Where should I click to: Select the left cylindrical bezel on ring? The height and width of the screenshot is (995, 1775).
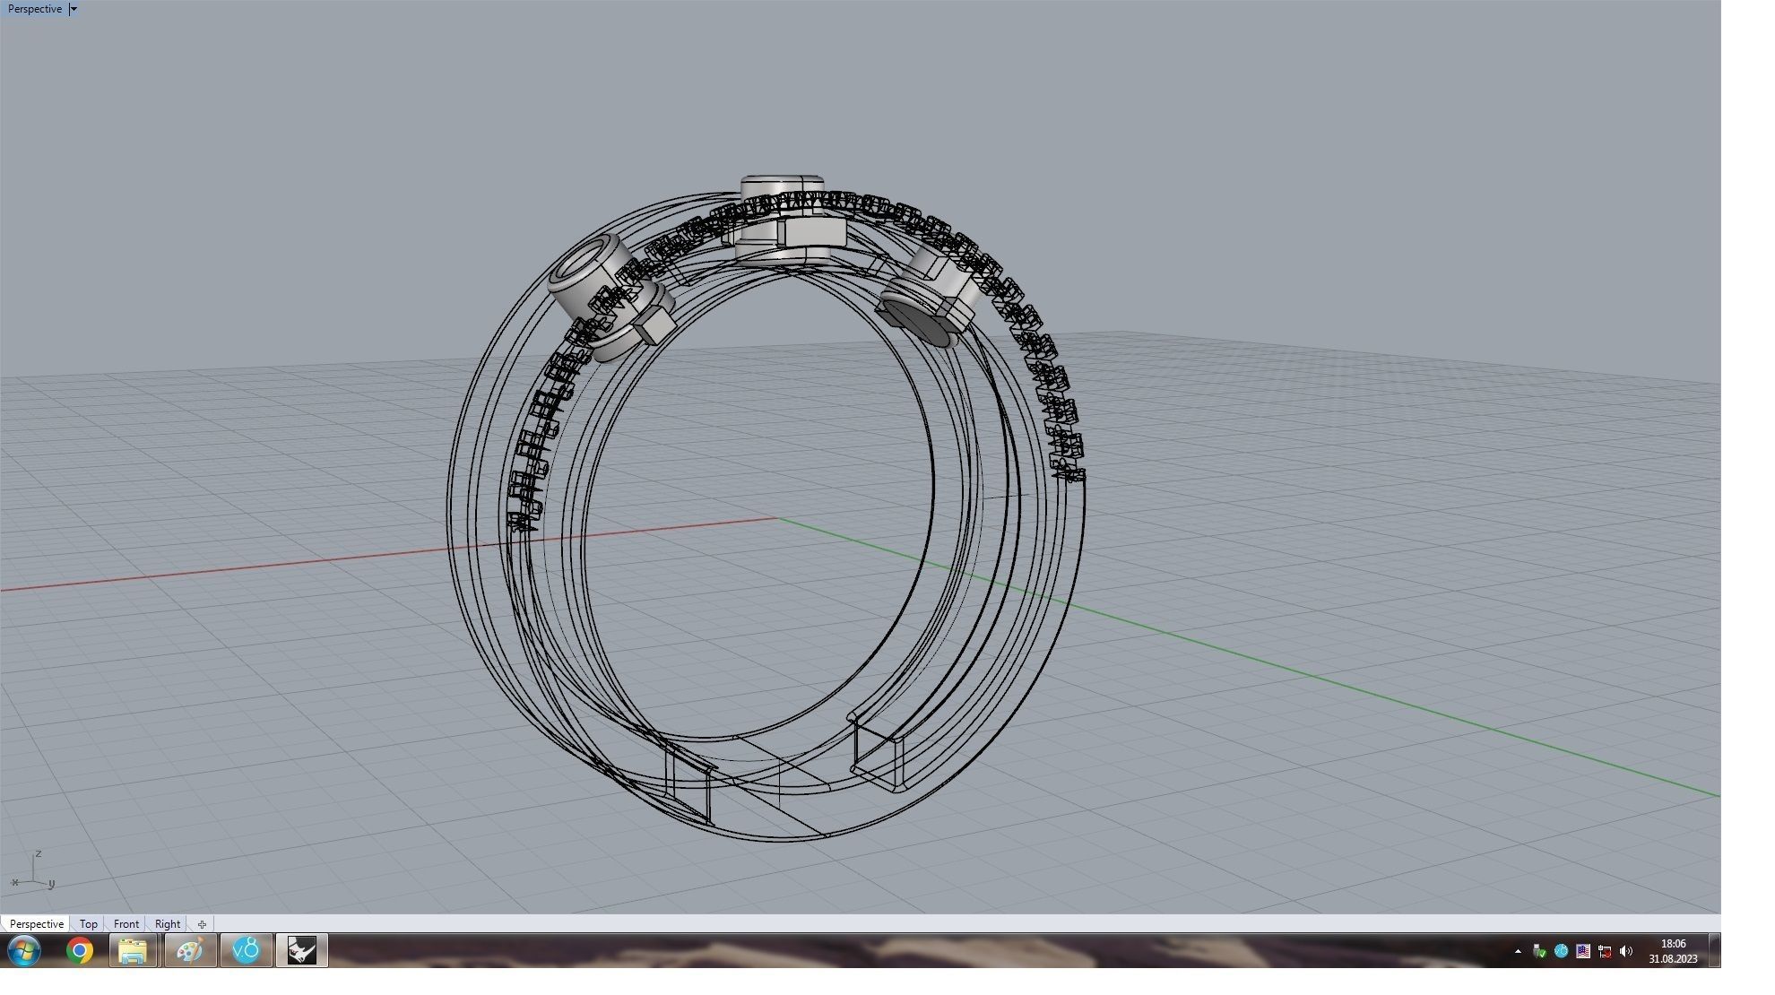pyautogui.click(x=610, y=298)
